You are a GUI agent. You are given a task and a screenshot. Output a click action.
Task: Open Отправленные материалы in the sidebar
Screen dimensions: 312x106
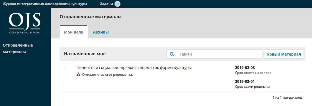point(18,49)
